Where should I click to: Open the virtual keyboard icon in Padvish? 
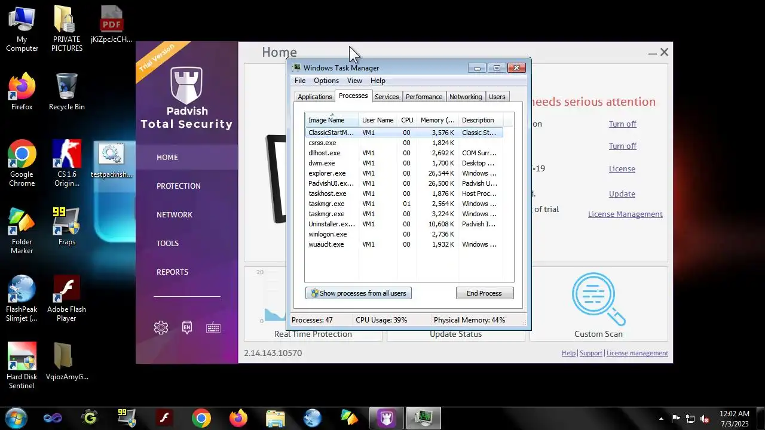point(213,327)
